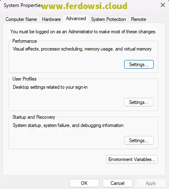Click the User Profiles group heading
Screen dimensions: 169x189
24,79
